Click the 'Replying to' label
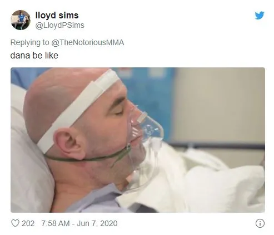Screen dimensions: 274x235 (29, 42)
